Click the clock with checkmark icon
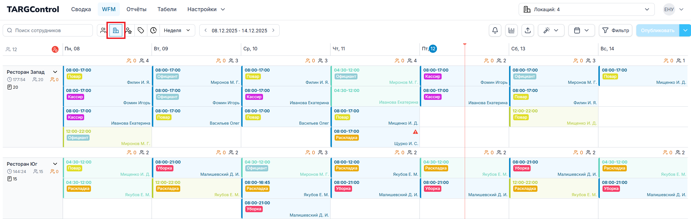The height and width of the screenshot is (219, 691). click(154, 30)
